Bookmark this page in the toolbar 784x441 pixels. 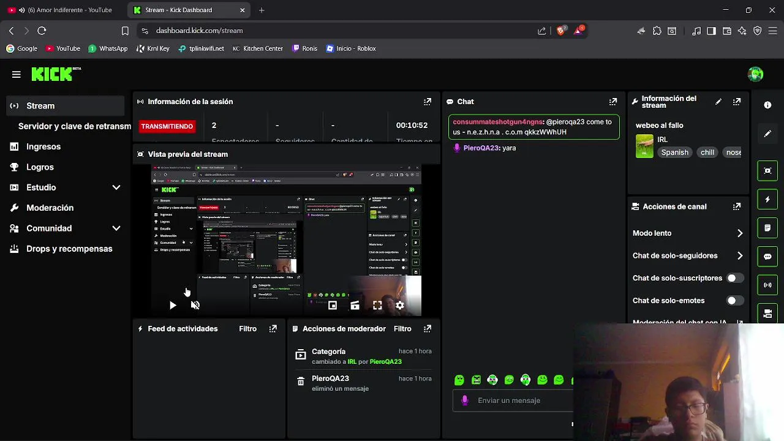click(125, 31)
